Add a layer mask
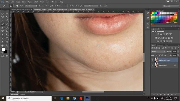Image resolution: width=180 pixels, height=101 pixels. click(161, 95)
